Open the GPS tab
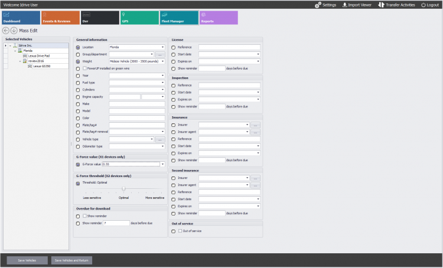The image size is (443, 268). click(x=138, y=18)
